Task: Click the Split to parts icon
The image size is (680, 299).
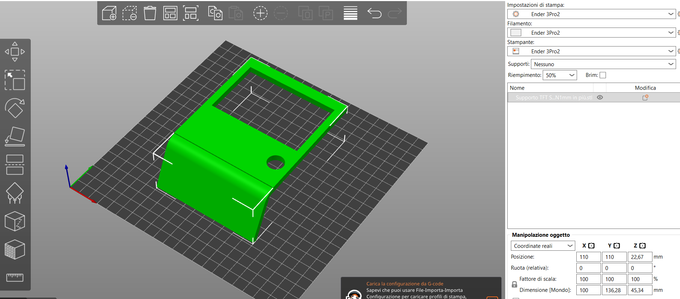Action: (x=326, y=13)
